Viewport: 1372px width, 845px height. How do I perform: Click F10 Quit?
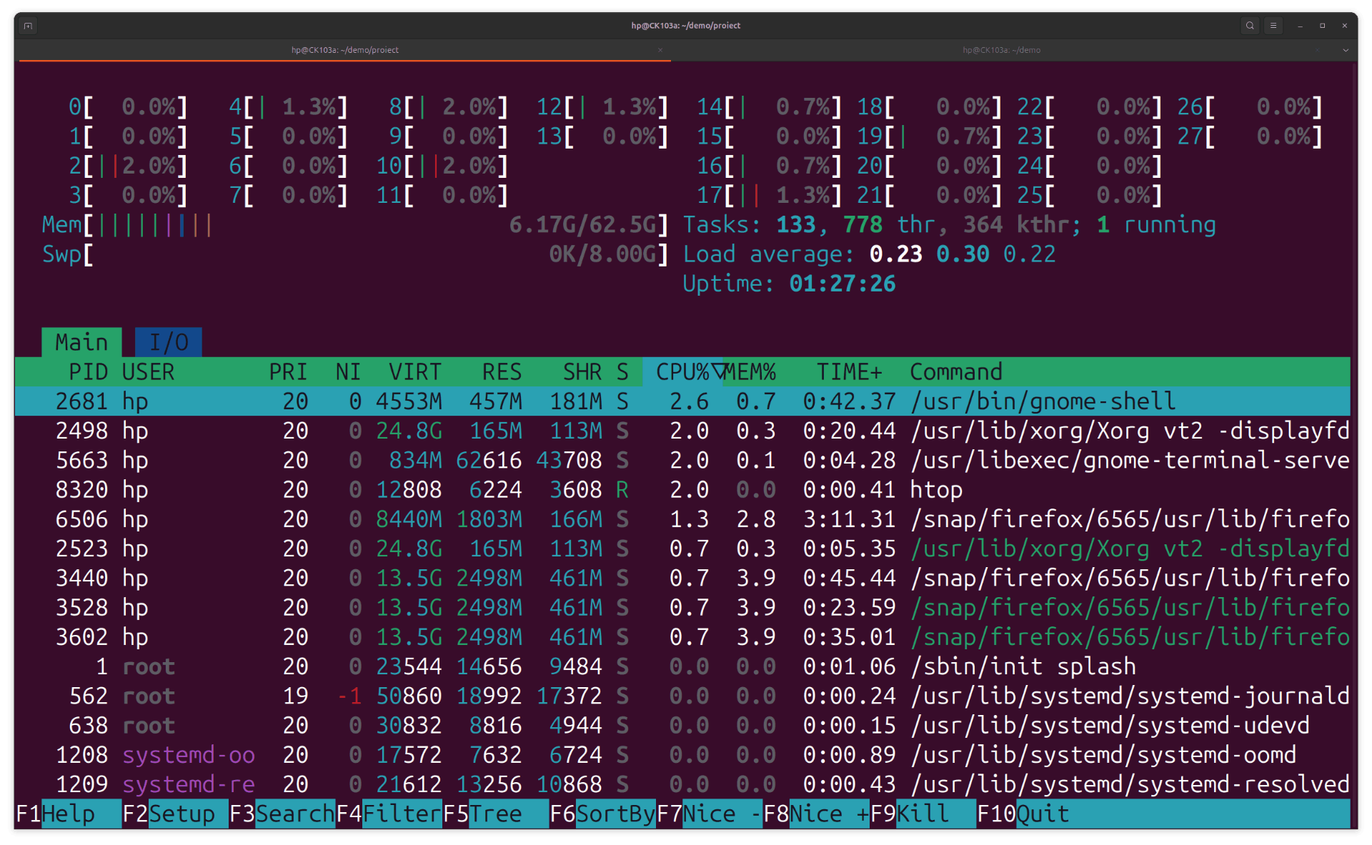[x=1023, y=814]
